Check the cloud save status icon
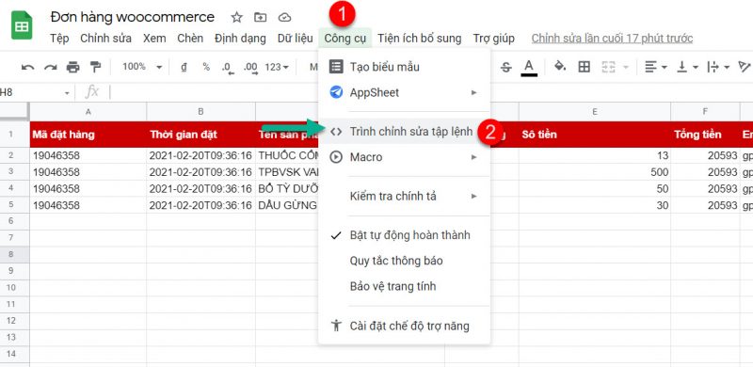Image resolution: width=753 pixels, height=367 pixels. pos(285,18)
